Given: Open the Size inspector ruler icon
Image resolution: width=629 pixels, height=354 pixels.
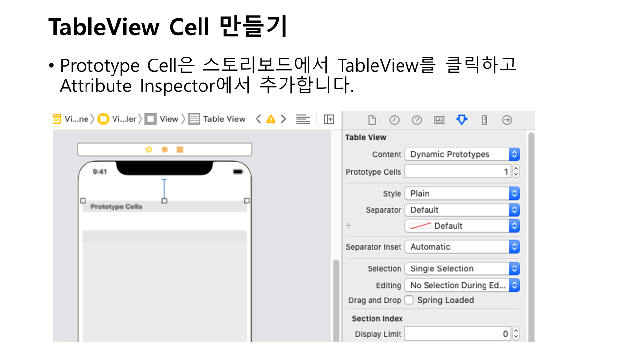Looking at the screenshot, I should pyautogui.click(x=485, y=120).
